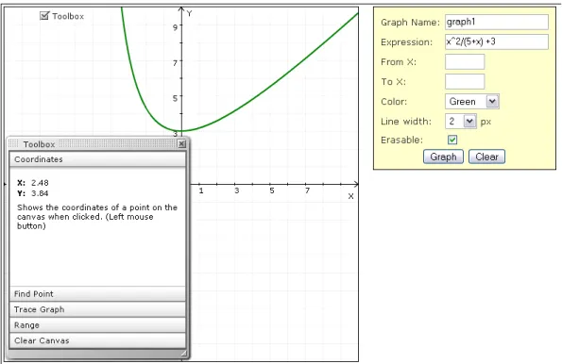Click the Graph button
The image size is (562, 364).
tap(443, 157)
